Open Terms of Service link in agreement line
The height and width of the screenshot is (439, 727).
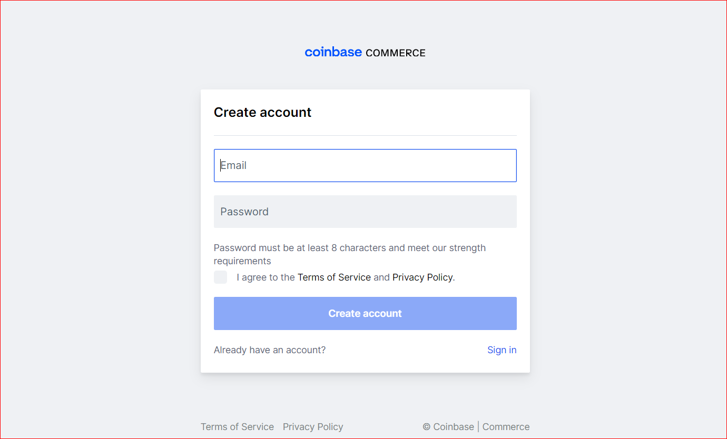(x=334, y=277)
